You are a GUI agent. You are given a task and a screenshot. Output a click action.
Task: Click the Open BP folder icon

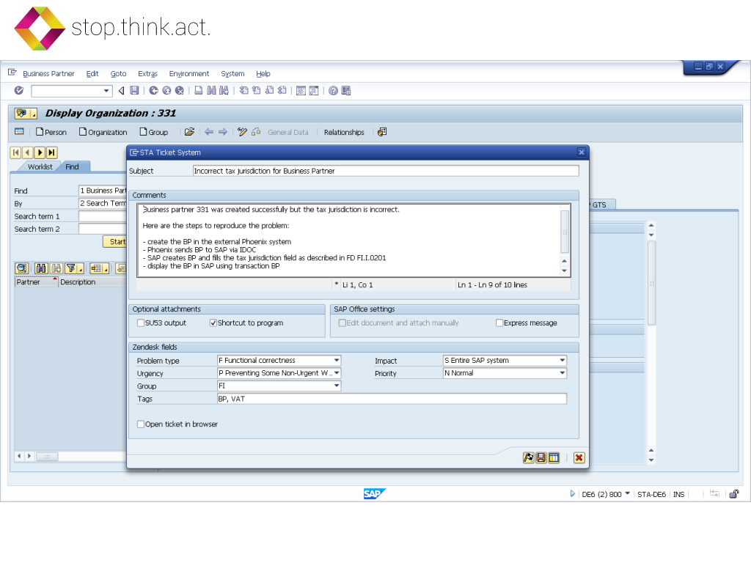click(x=189, y=132)
